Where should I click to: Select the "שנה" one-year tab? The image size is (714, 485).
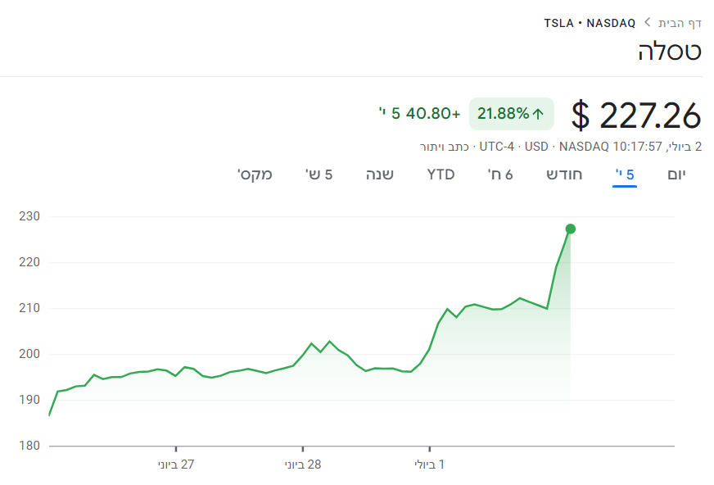tap(379, 174)
